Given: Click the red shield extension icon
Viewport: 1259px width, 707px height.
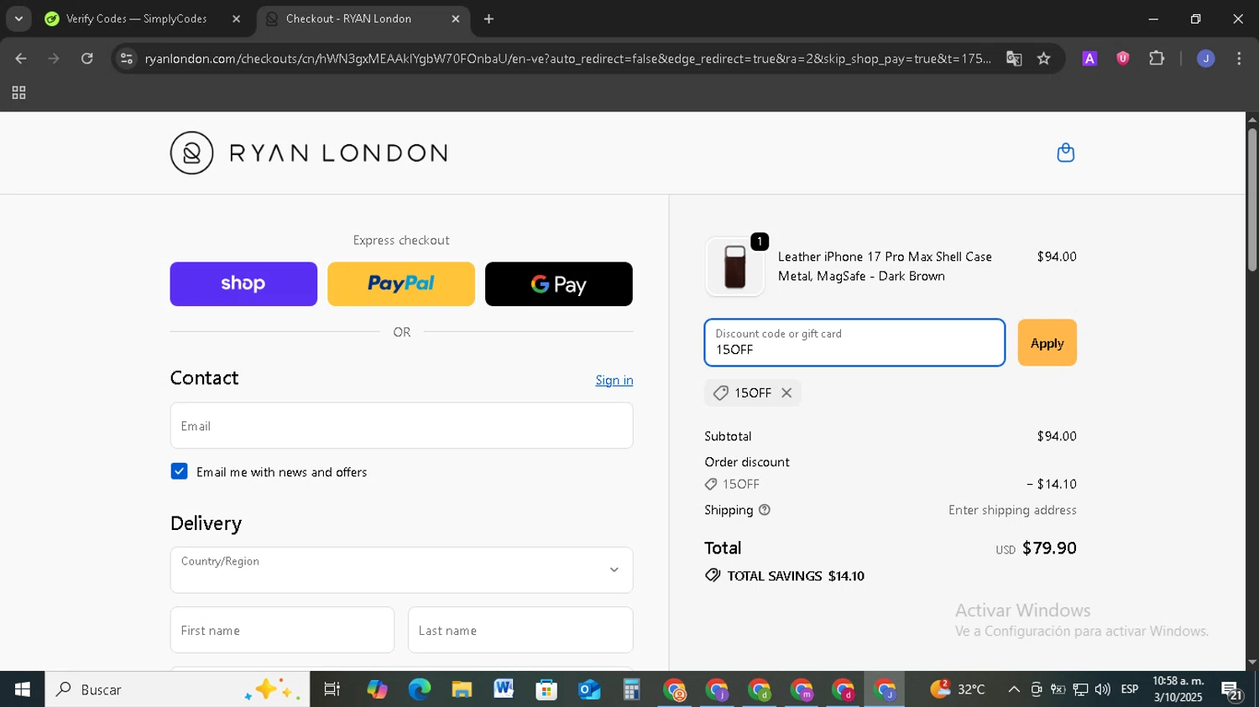Looking at the screenshot, I should coord(1122,59).
